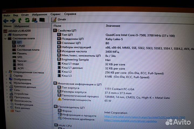The width and height of the screenshot is (194, 129).
Task: Select the Чипсет tree item
Action: tap(20, 61)
